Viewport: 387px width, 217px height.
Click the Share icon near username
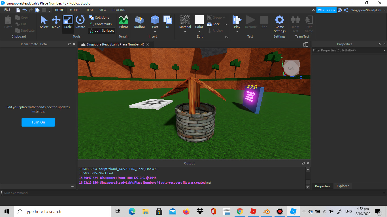click(x=346, y=10)
